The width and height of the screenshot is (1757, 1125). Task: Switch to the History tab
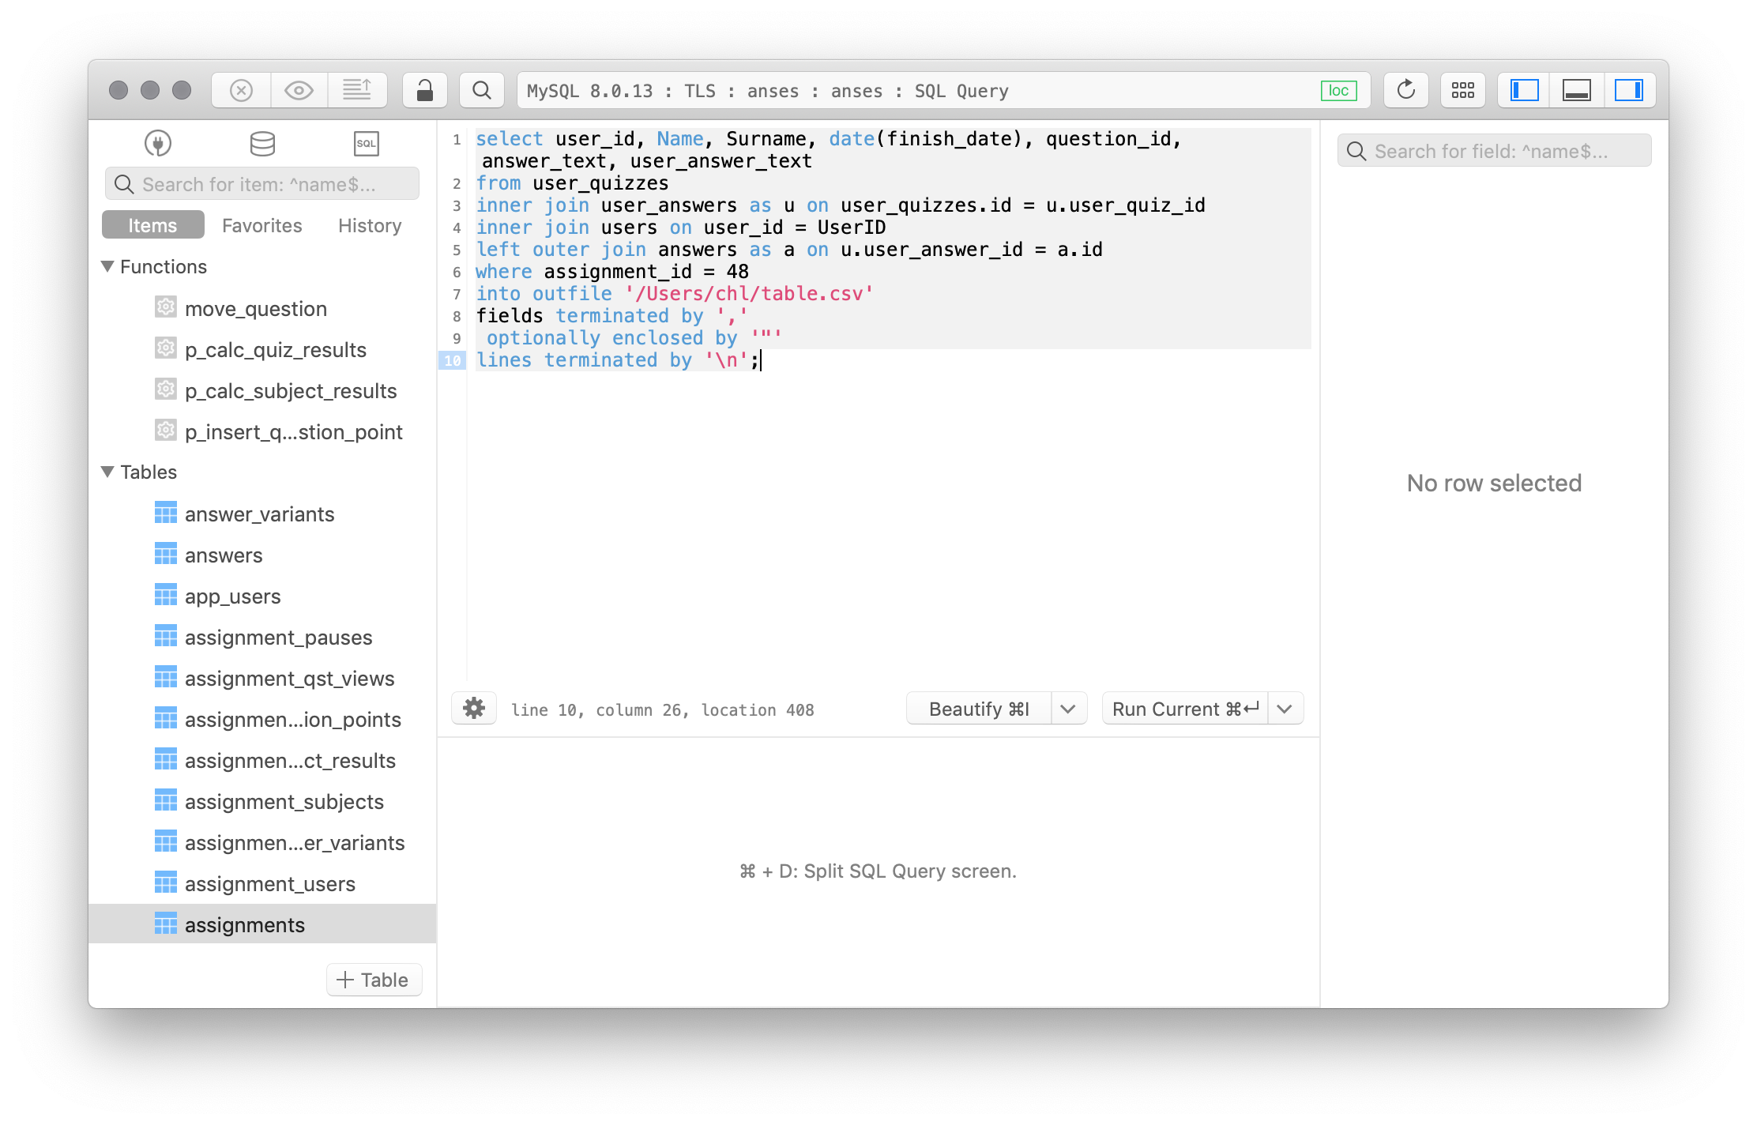click(x=370, y=226)
